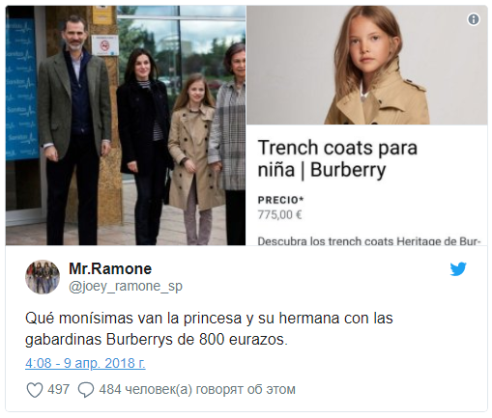Click the Mr.Ramone display name
The height and width of the screenshot is (418, 492).
[x=110, y=269]
